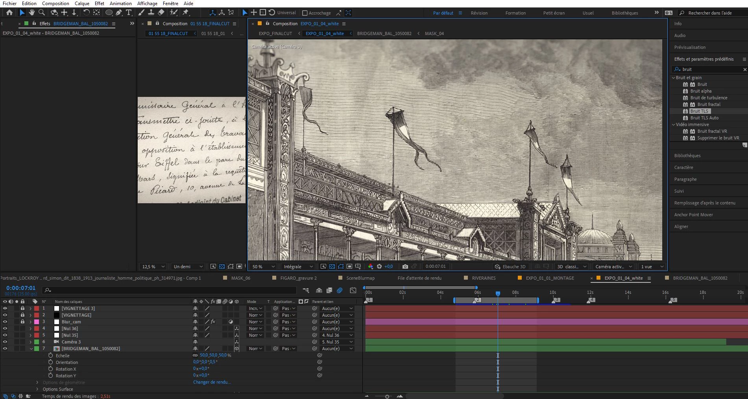The image size is (748, 399).
Task: Enable the Accrochage snapping checkbox
Action: 305,13
